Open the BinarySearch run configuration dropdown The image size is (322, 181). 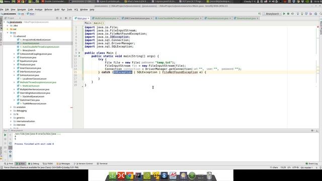(272, 14)
